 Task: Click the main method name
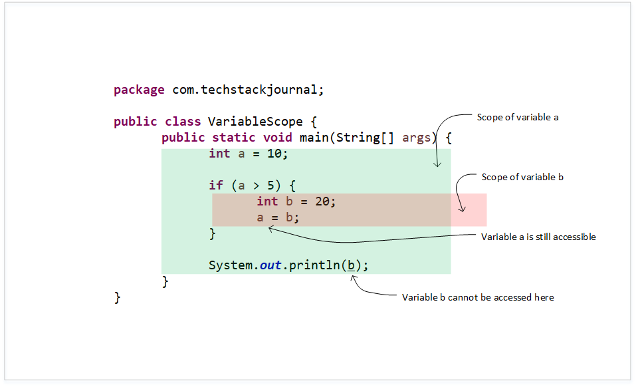tap(314, 138)
